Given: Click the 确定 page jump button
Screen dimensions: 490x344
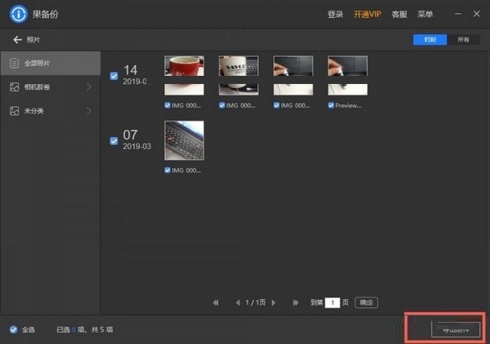Looking at the screenshot, I should pyautogui.click(x=367, y=302).
